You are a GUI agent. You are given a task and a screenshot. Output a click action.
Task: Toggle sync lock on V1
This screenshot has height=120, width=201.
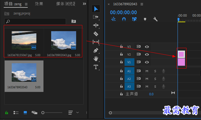pos(138,62)
